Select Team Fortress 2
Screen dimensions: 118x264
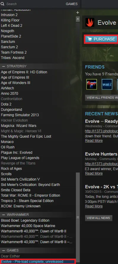click(x=14, y=52)
